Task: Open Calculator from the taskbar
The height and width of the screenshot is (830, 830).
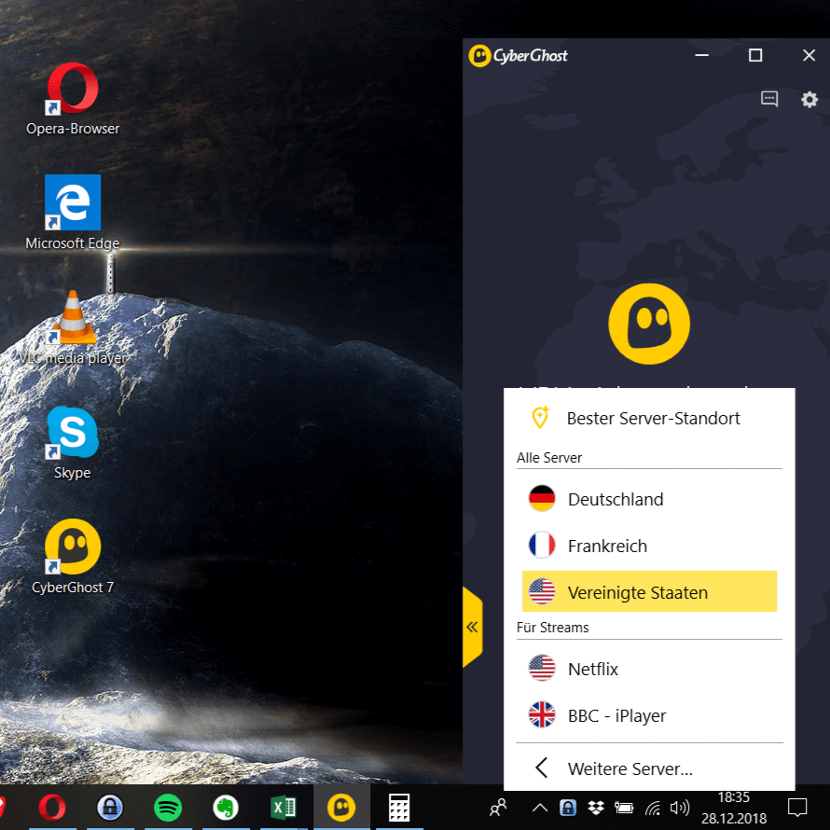Action: [399, 809]
